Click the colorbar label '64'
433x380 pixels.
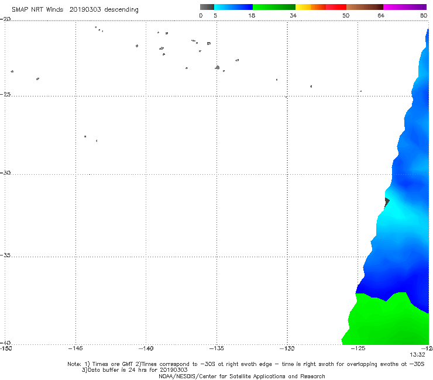pos(381,15)
